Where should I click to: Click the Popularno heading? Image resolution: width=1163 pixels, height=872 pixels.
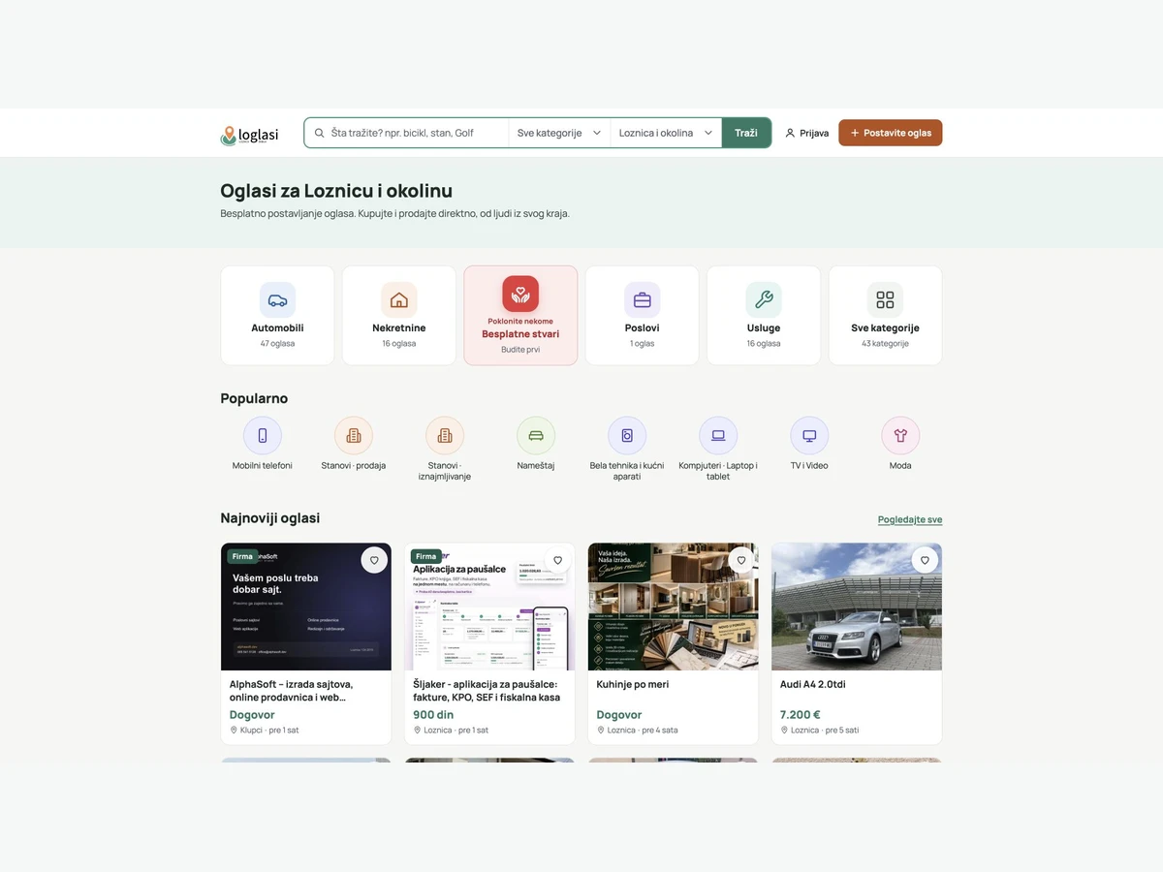point(254,398)
